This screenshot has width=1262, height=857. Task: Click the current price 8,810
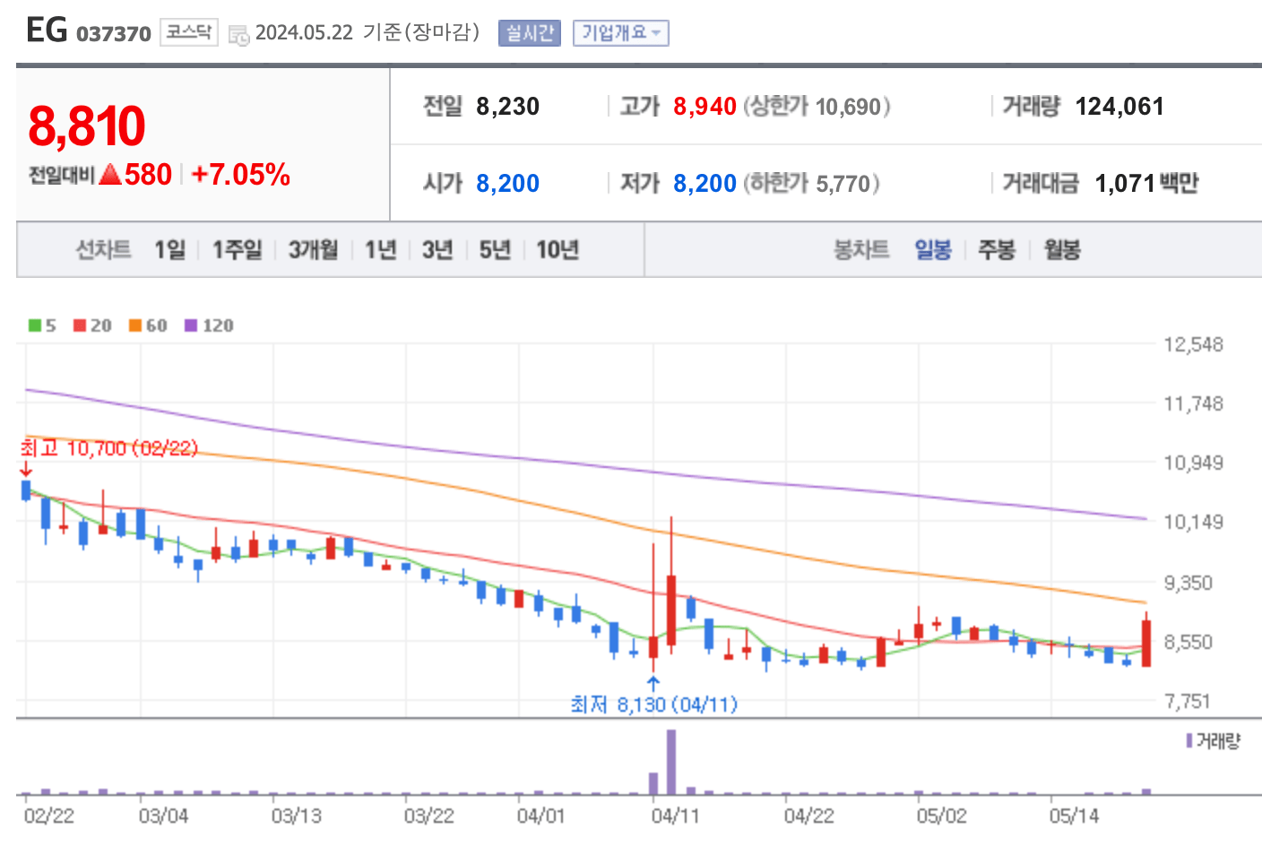87,126
